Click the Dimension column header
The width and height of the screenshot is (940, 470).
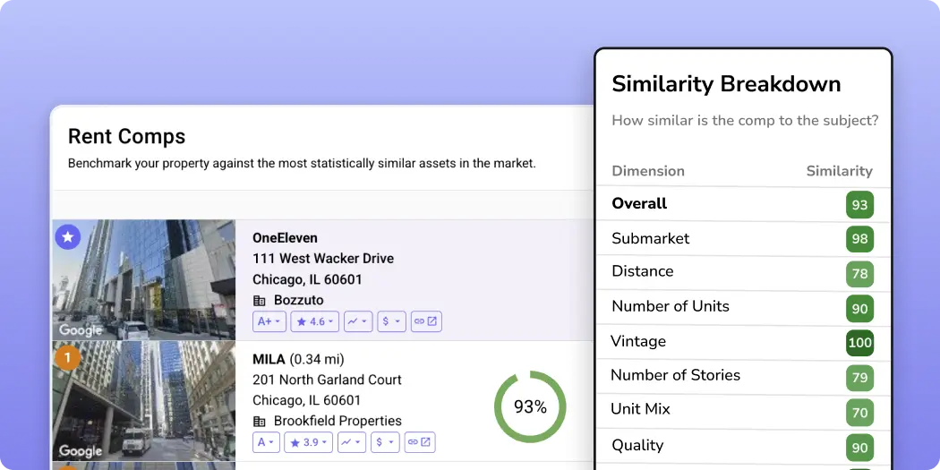pos(648,172)
